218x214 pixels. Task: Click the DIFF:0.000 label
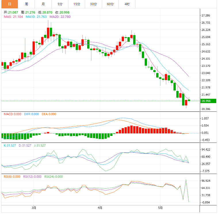(x=32, y=114)
